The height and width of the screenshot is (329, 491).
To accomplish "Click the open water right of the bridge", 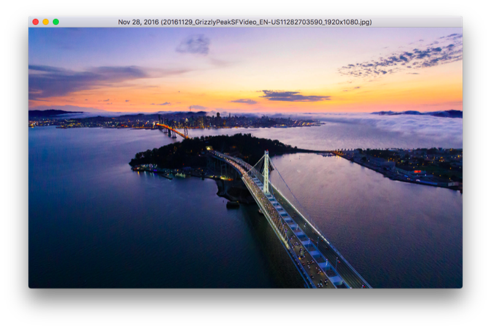I will [x=393, y=233].
